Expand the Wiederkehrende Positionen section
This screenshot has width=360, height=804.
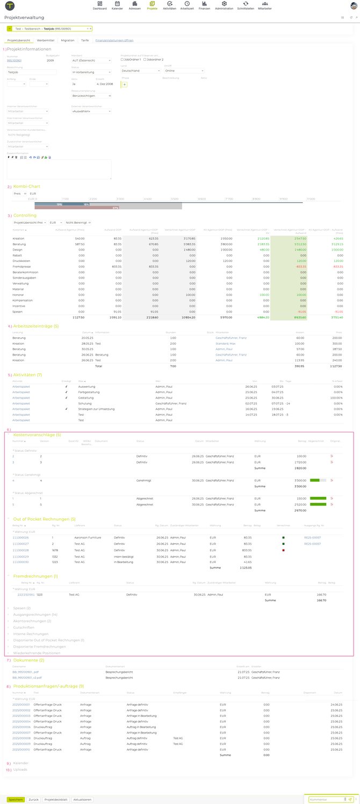pos(37,653)
